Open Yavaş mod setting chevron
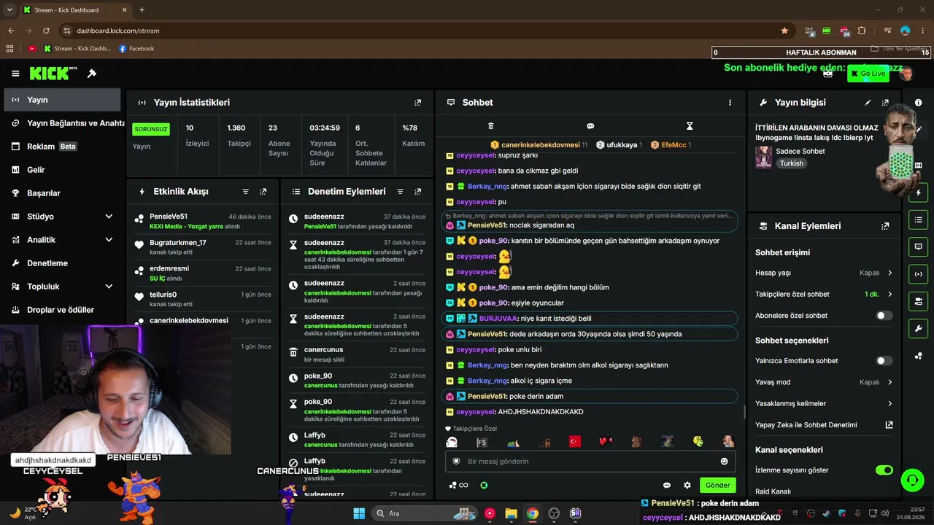 [x=889, y=382]
